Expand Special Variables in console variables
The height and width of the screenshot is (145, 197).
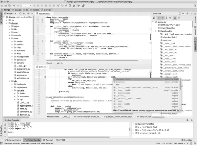pos(133,124)
